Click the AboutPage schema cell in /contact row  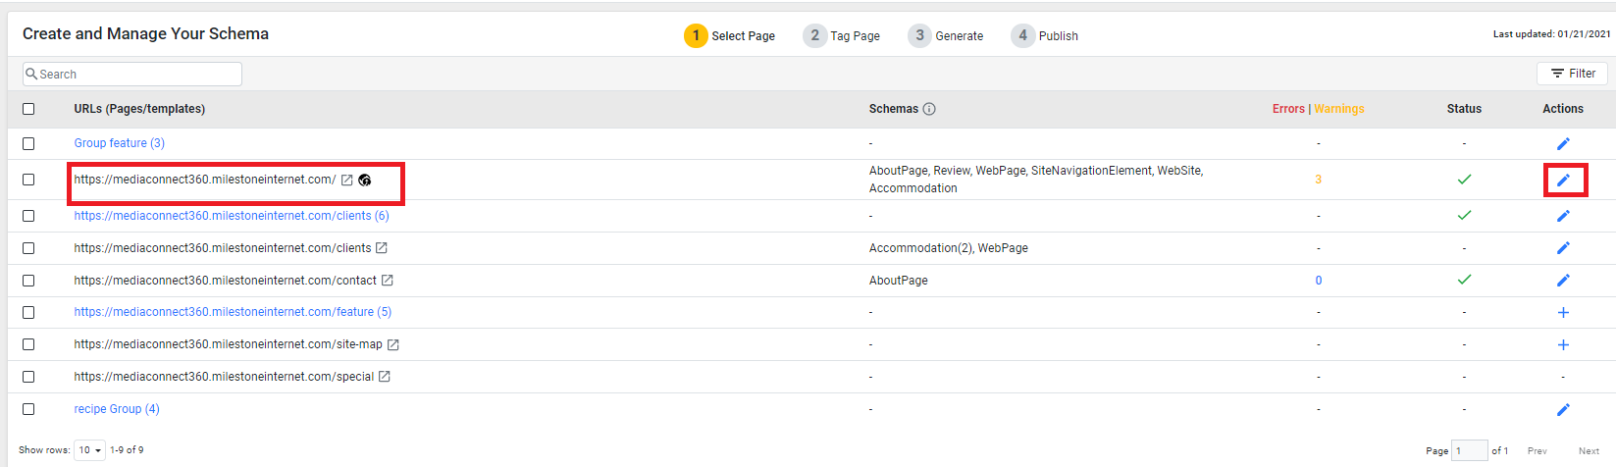click(899, 281)
